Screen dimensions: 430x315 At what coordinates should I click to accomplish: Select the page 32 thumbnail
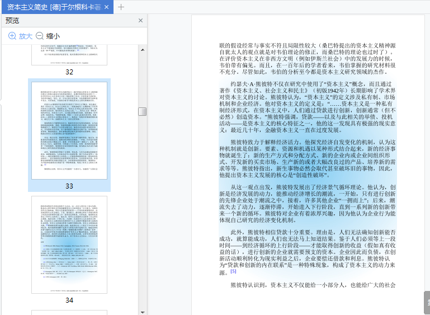pyautogui.click(x=69, y=55)
